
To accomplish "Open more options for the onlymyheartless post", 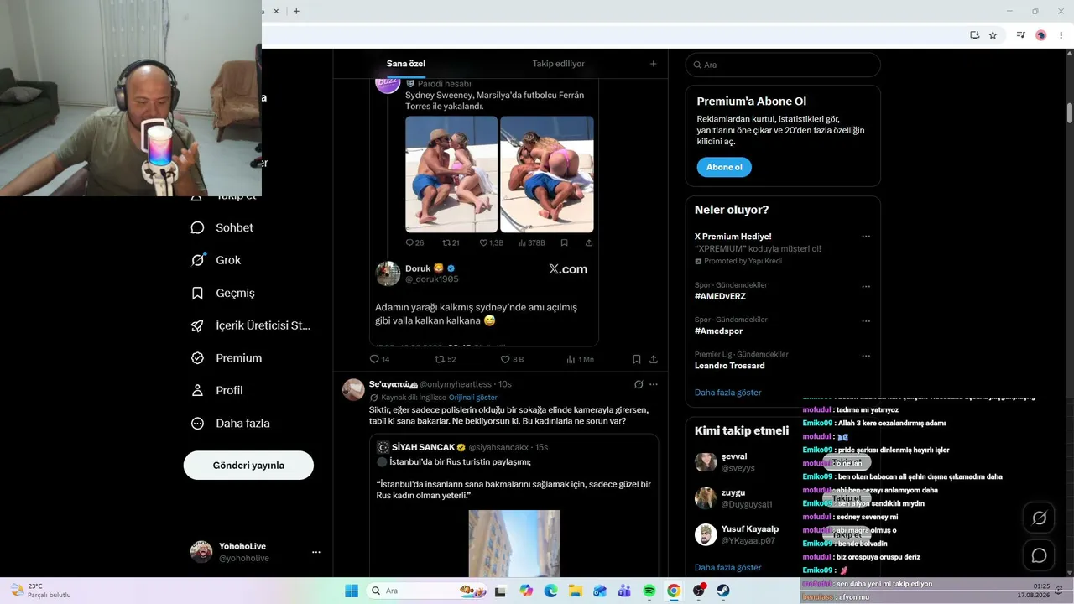I will (654, 384).
